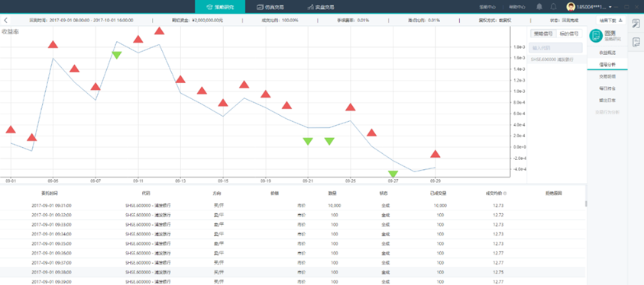644x285 pixels.
Task: Select the red buy marker above 09-25
Action: [x=351, y=107]
